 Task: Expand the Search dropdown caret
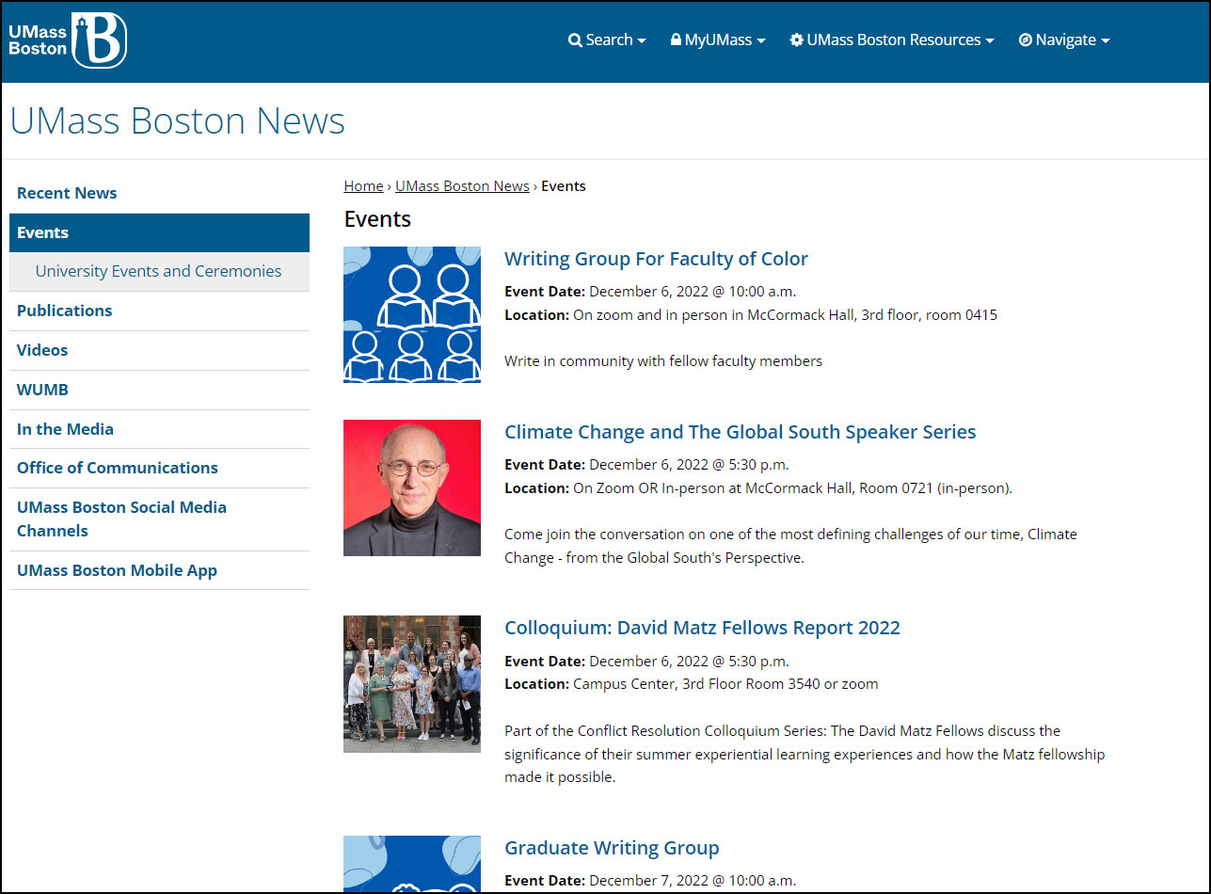coord(642,41)
